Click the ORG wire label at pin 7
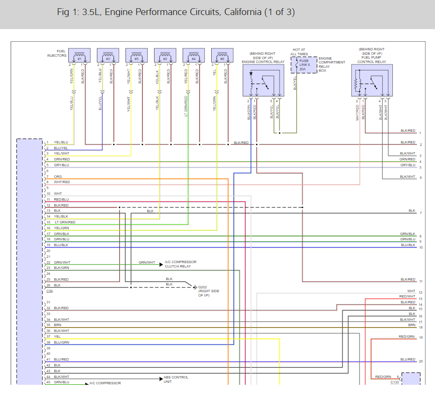The image size is (435, 394). point(58,176)
